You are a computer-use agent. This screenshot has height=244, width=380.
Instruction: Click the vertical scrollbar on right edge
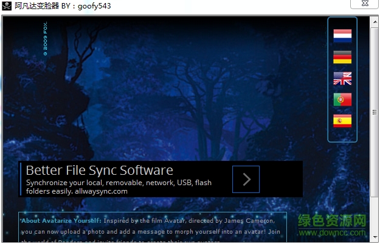pyautogui.click(x=376, y=121)
